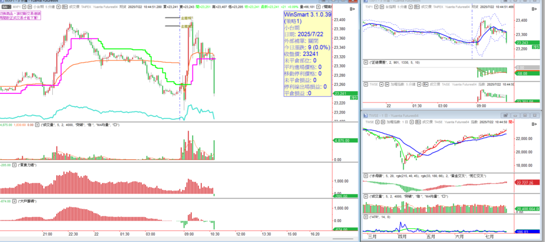
Task: Close the 水母線 indicator in TWSE 1日 window
Action: (x=366, y=176)
